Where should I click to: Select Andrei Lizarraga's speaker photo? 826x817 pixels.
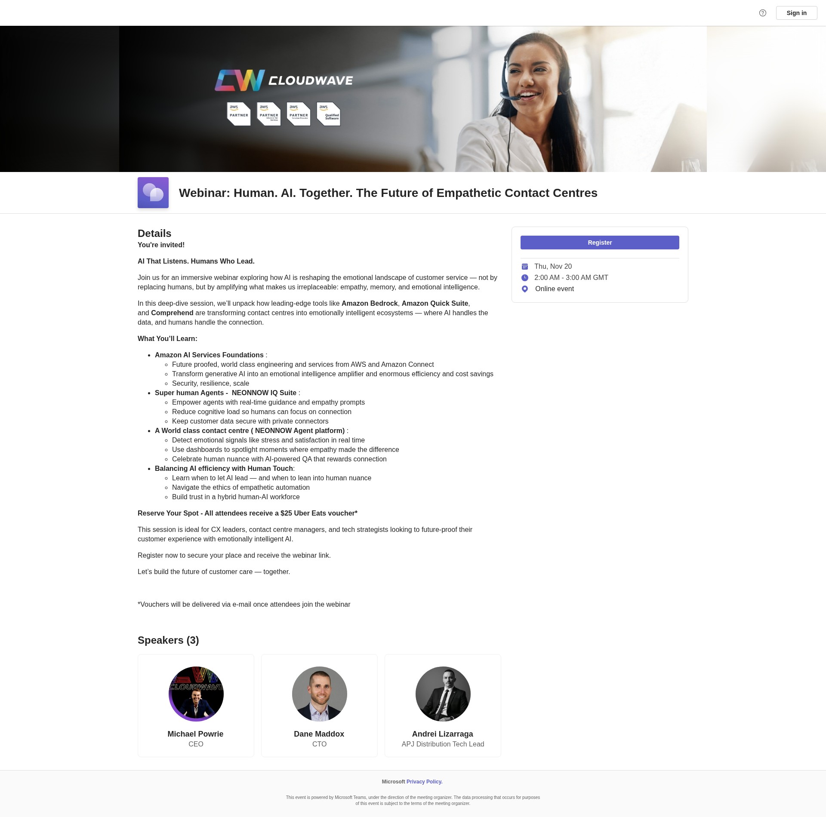pyautogui.click(x=443, y=694)
